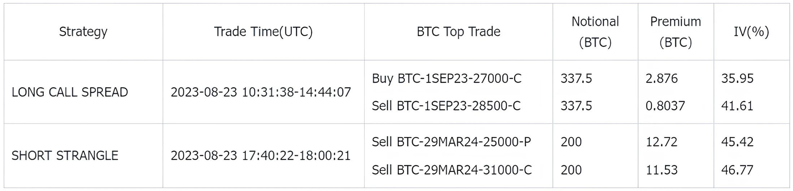Screen dimensions: 793x191
Task: Click the 35.95 IV value
Action: (737, 79)
